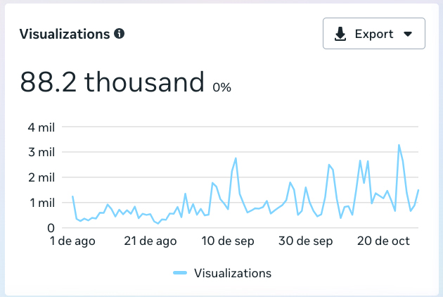Click the 21 de ago axis label

pos(151,241)
